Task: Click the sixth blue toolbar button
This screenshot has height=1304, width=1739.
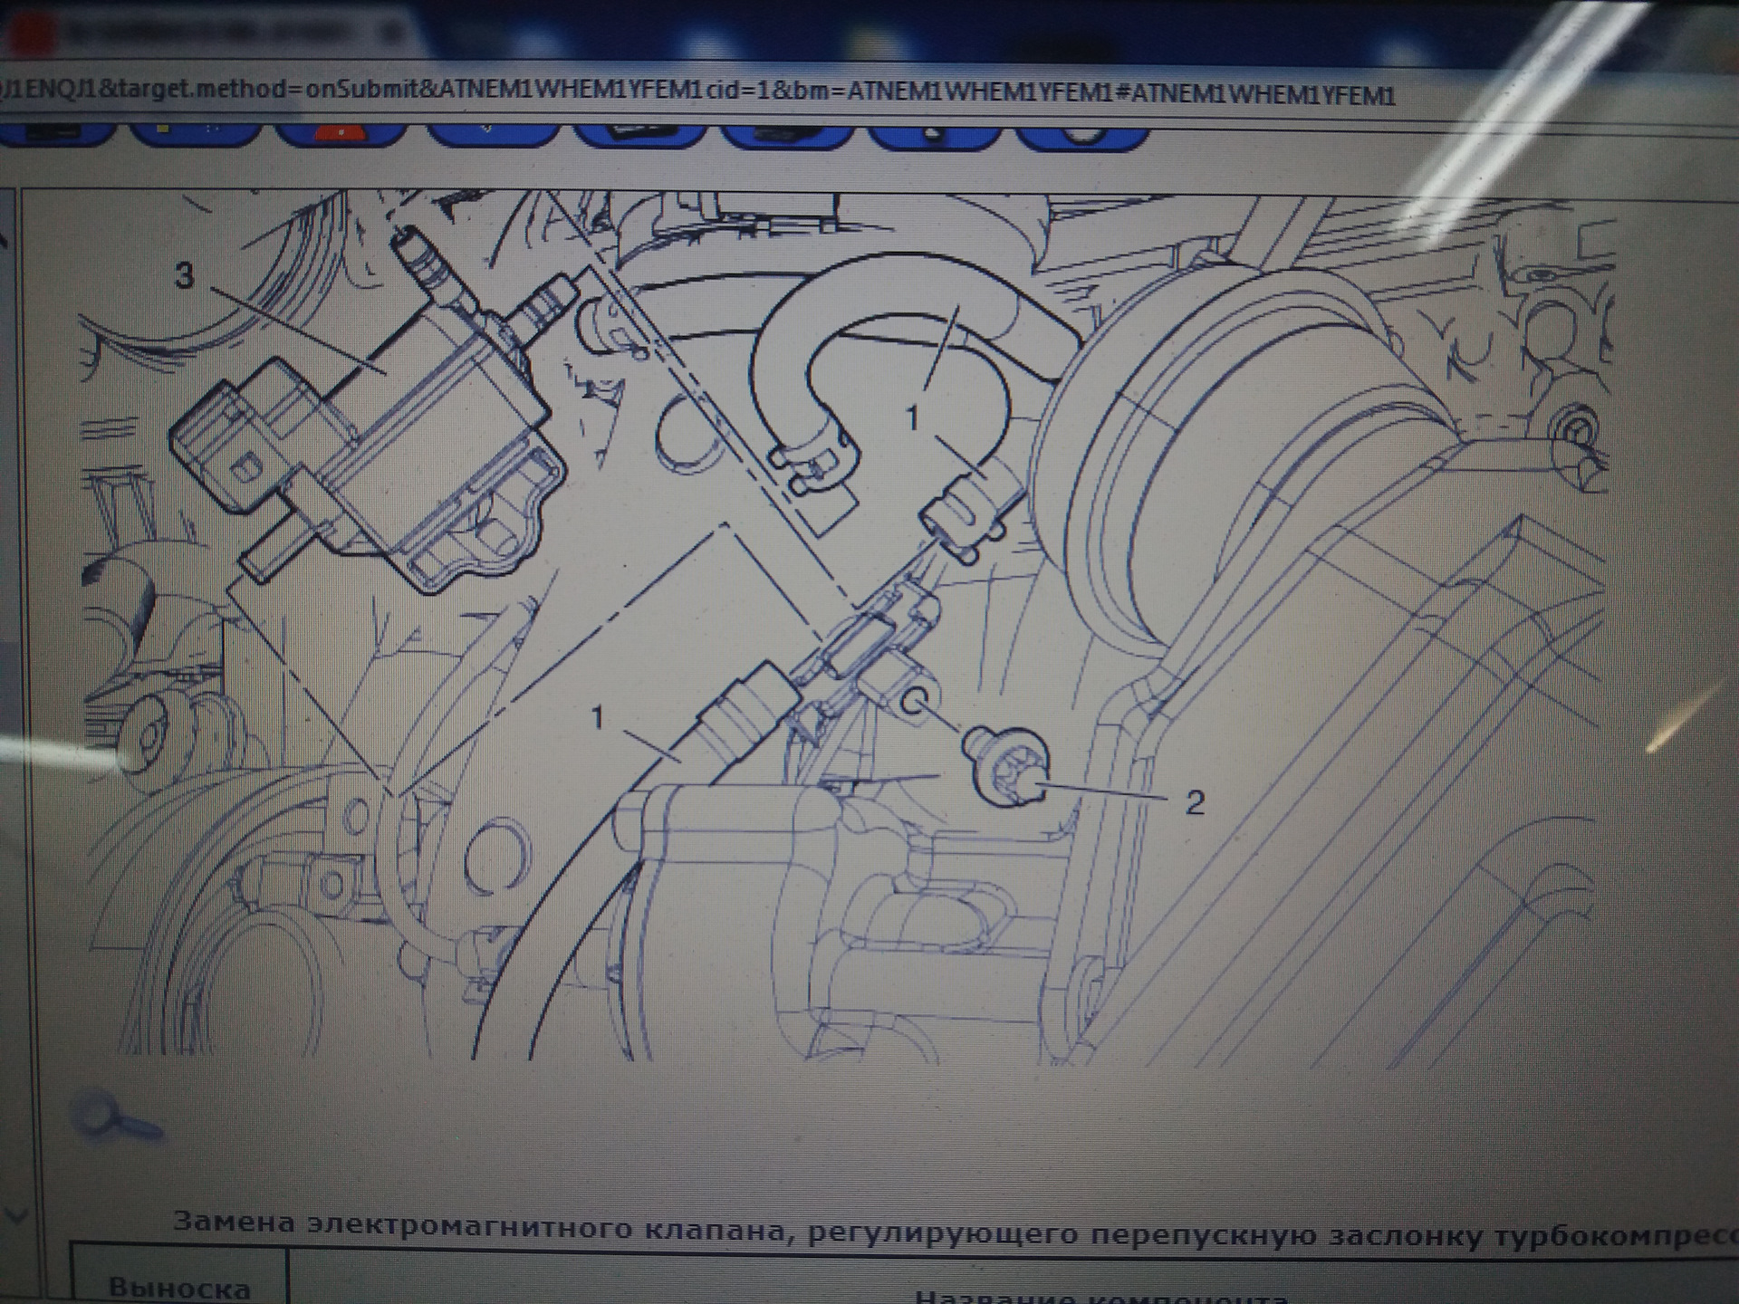Action: (786, 136)
